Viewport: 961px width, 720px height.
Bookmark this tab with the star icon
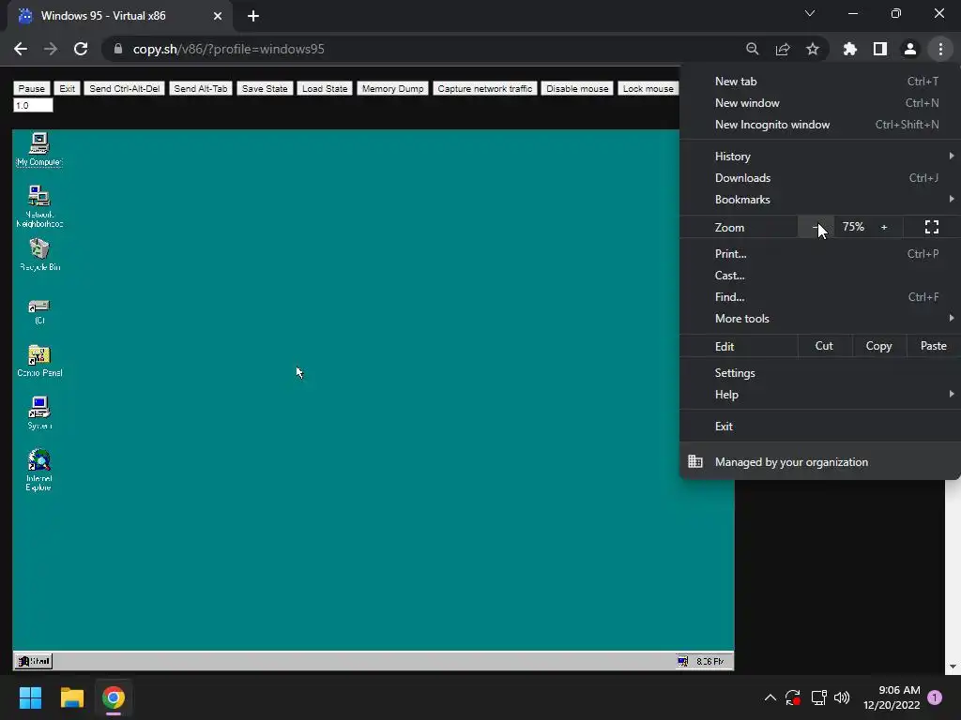click(813, 49)
